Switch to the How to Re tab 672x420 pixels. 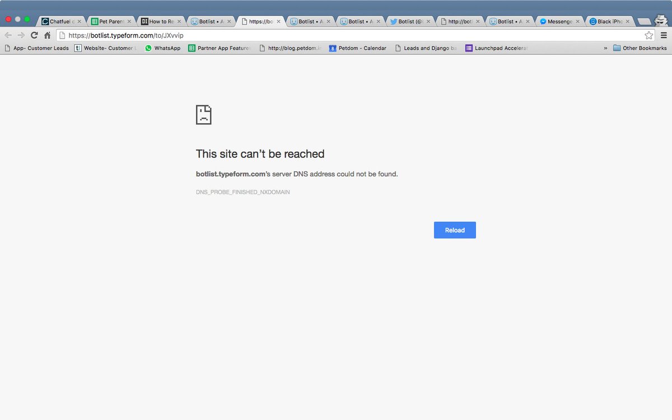pos(161,21)
